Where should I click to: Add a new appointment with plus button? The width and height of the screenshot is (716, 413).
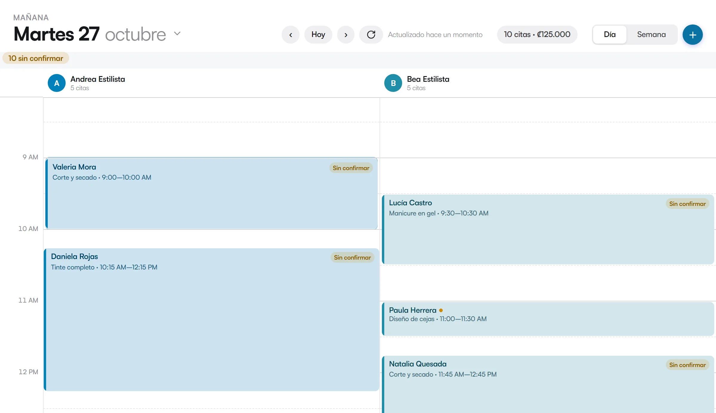click(692, 35)
